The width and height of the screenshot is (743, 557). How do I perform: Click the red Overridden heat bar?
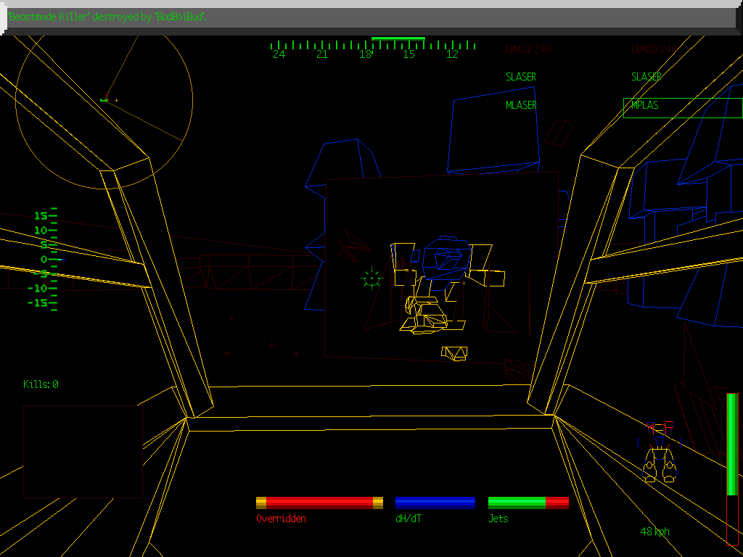319,503
